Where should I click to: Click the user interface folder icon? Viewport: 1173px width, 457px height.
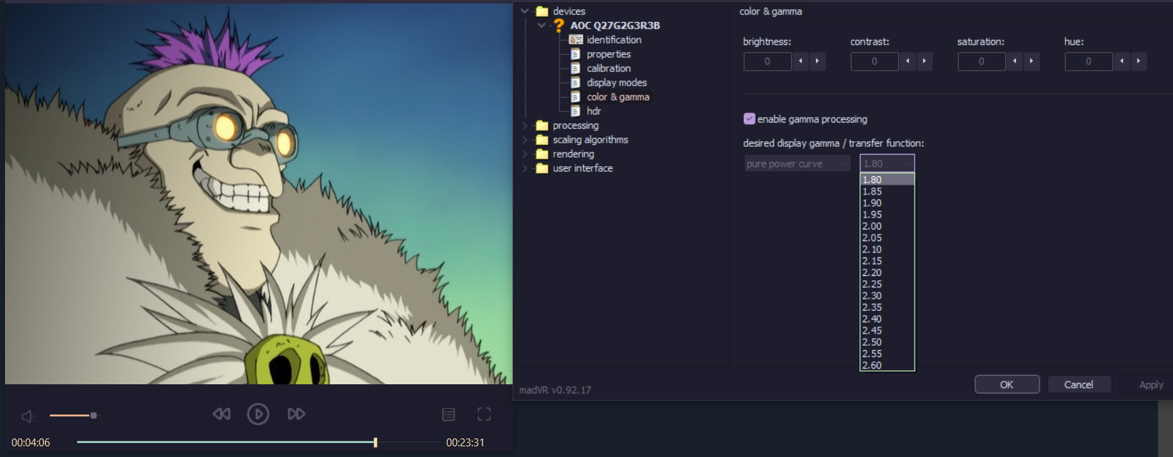click(542, 168)
